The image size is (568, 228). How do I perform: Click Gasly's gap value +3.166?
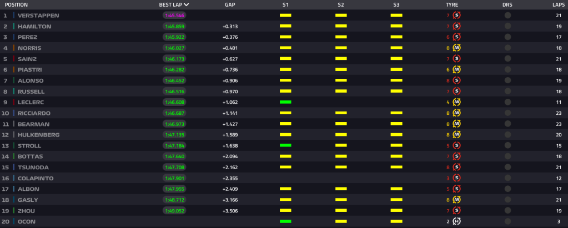(230, 200)
